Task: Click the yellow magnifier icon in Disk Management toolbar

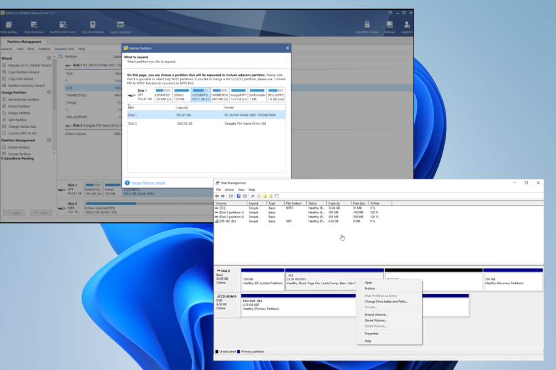Action: [270, 196]
